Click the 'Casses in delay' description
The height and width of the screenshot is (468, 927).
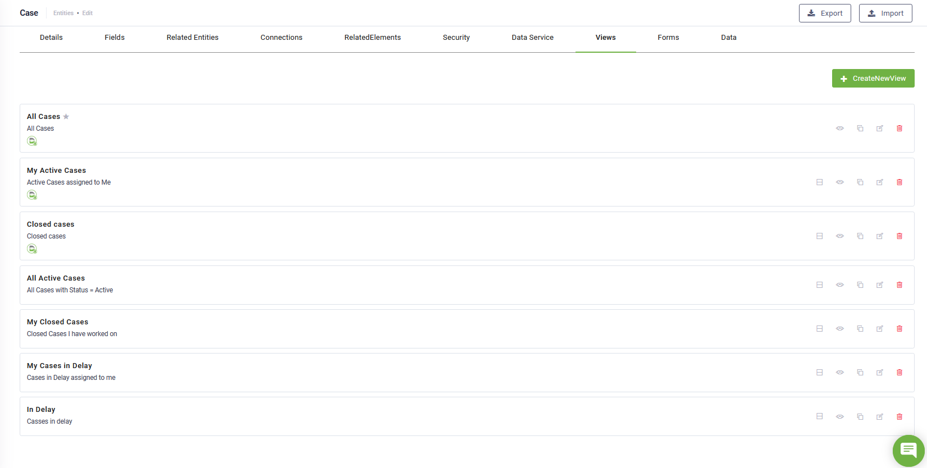tap(49, 421)
